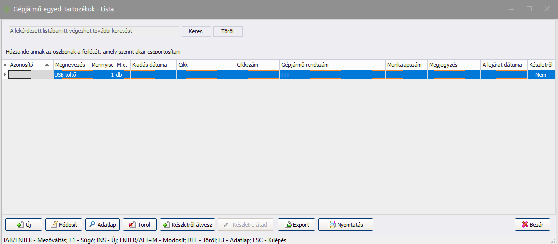Click the Gépjármű rendszám column header
This screenshot has width=558, height=244.
332,65
